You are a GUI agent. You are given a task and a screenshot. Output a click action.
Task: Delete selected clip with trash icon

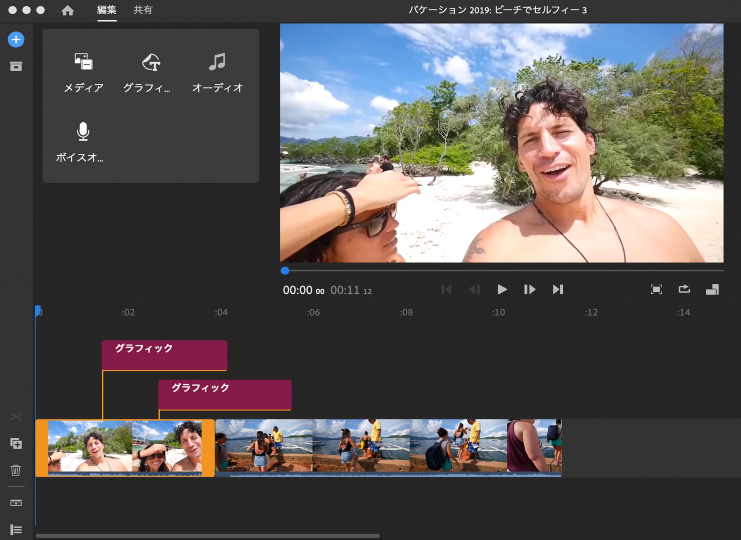click(x=16, y=470)
